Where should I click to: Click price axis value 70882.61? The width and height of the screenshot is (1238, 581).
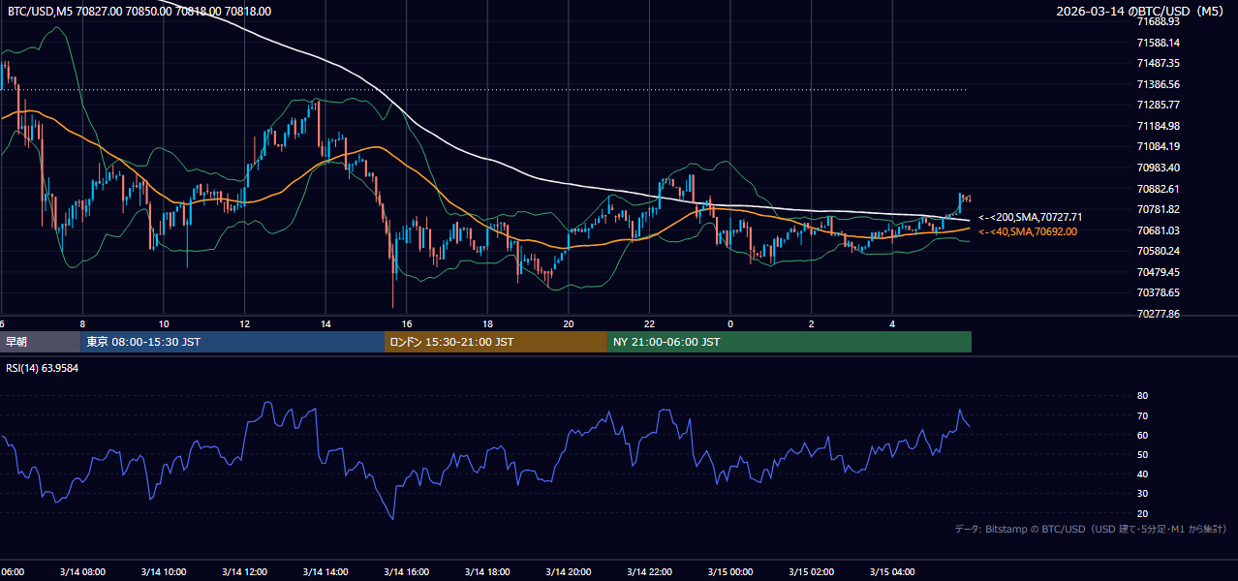click(1158, 189)
